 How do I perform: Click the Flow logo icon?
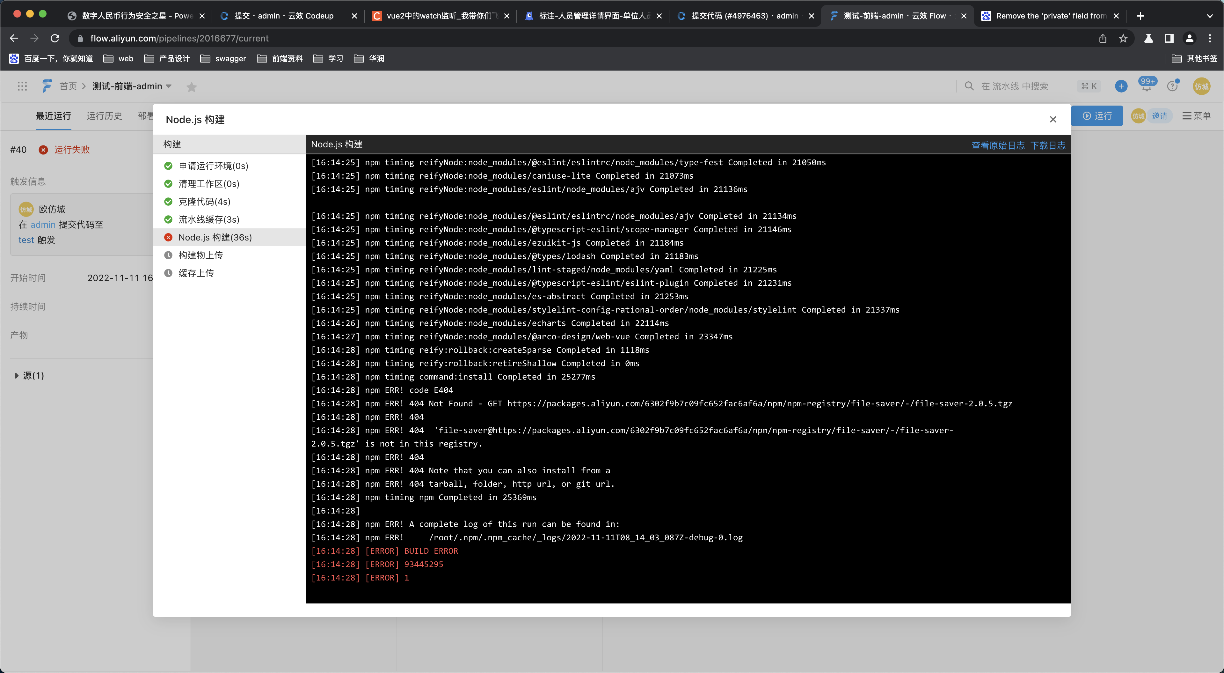47,86
